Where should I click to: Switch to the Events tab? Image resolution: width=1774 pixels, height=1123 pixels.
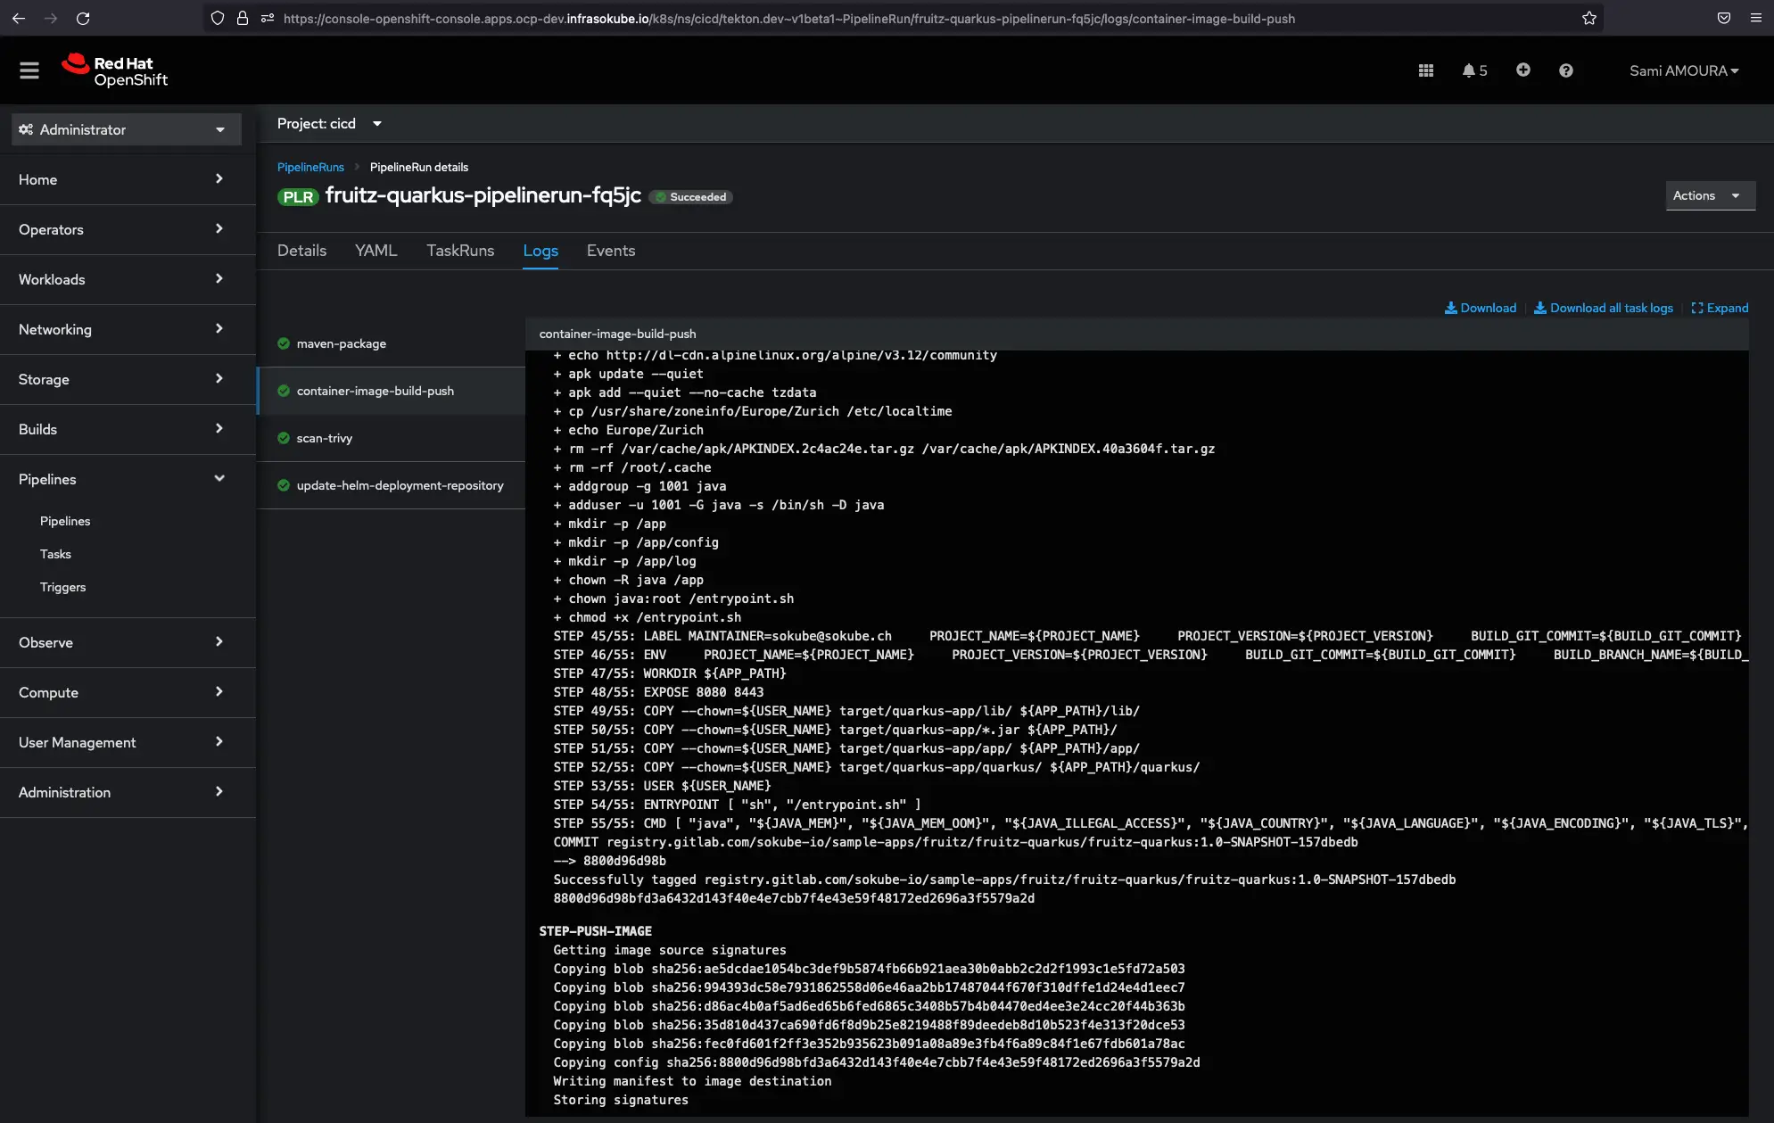pyautogui.click(x=611, y=251)
